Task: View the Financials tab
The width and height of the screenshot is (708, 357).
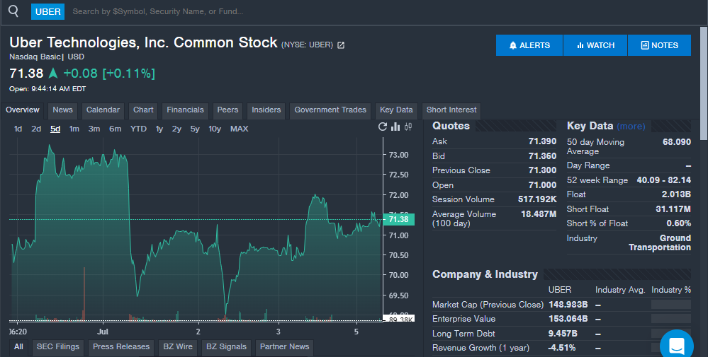Action: [x=185, y=110]
